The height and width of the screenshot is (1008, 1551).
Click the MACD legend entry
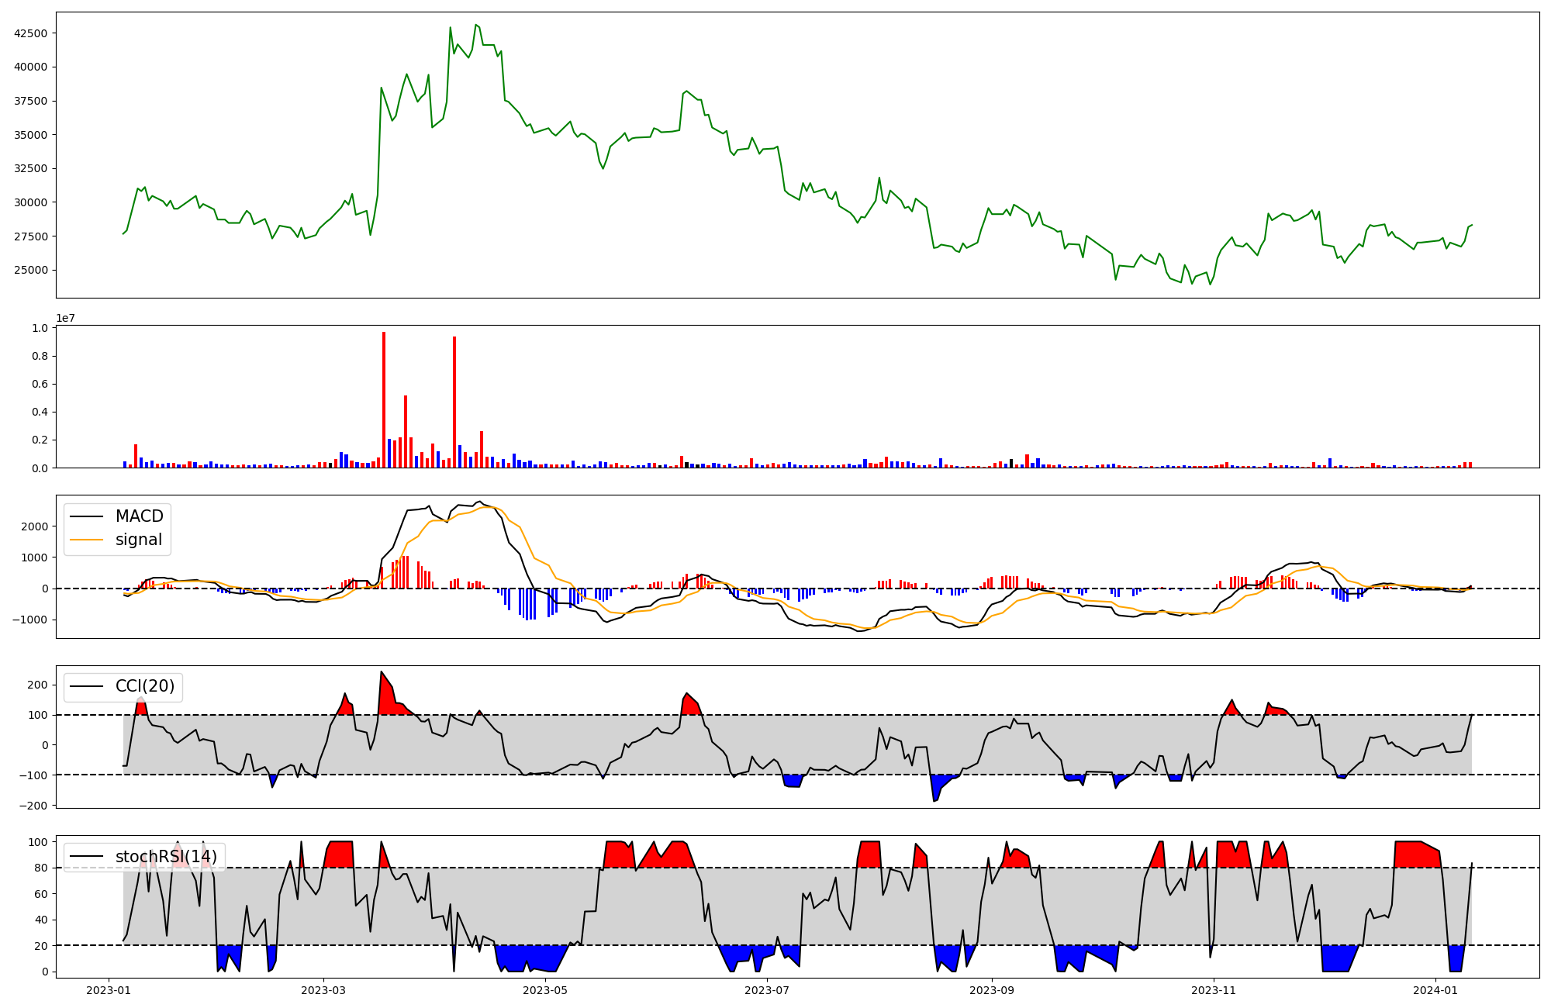(116, 516)
